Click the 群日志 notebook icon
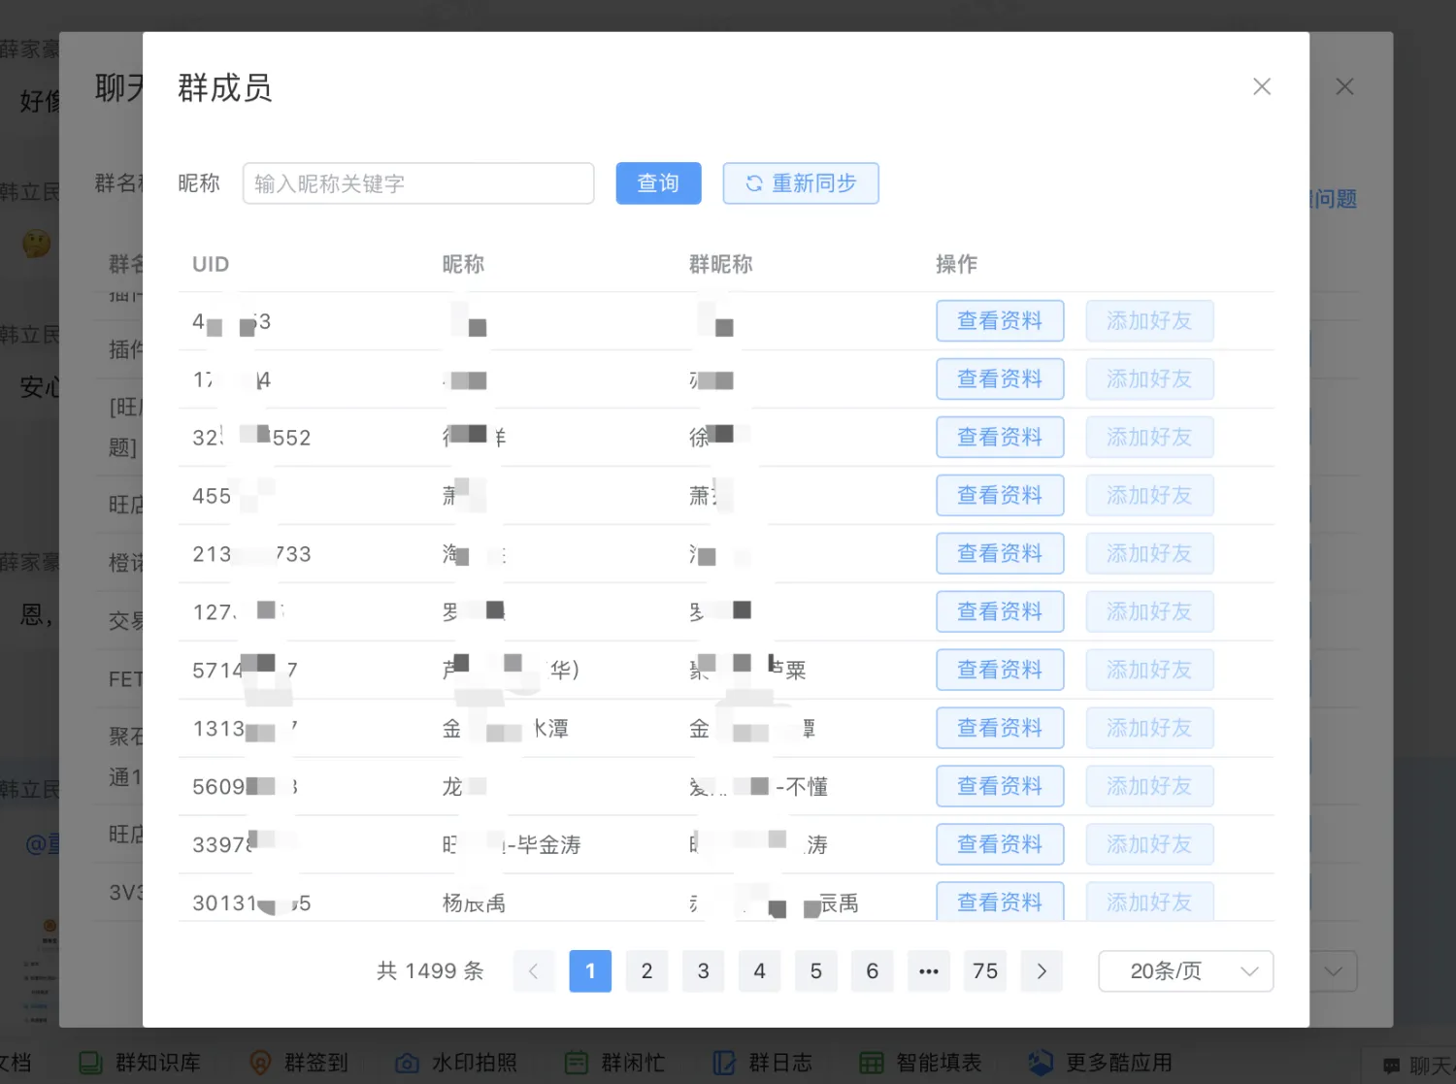Viewport: 1456px width, 1084px height. [724, 1063]
